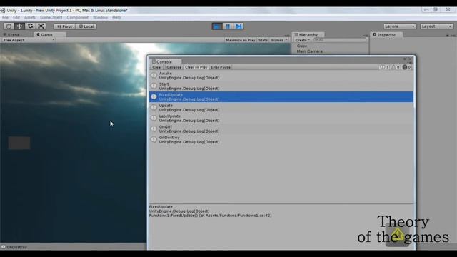
Task: Toggle warning message filter in console
Action: 395,67
